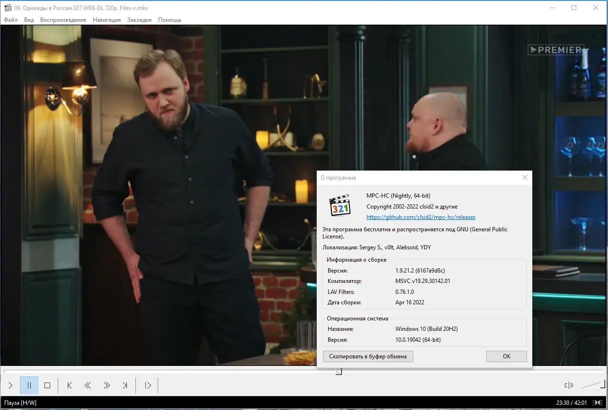The image size is (608, 410).
Task: Click the MPC-HC 321 logo icon
Action: click(340, 205)
